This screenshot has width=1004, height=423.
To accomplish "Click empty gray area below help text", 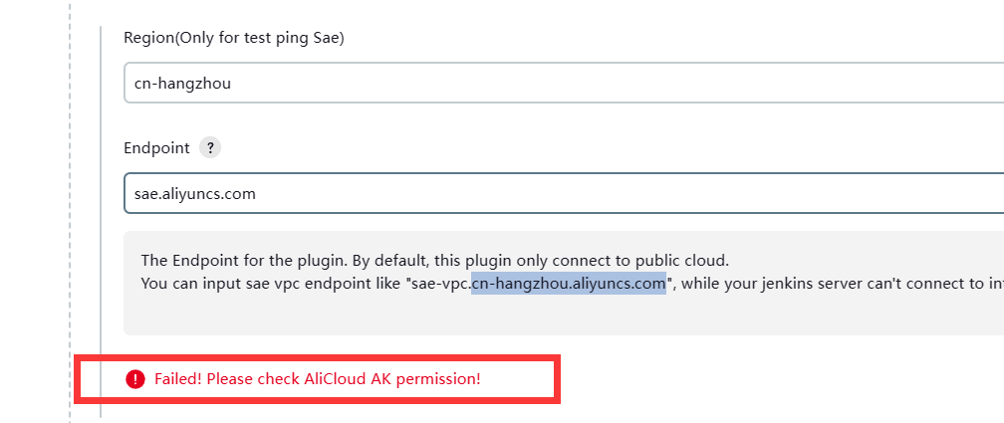I will (564, 316).
